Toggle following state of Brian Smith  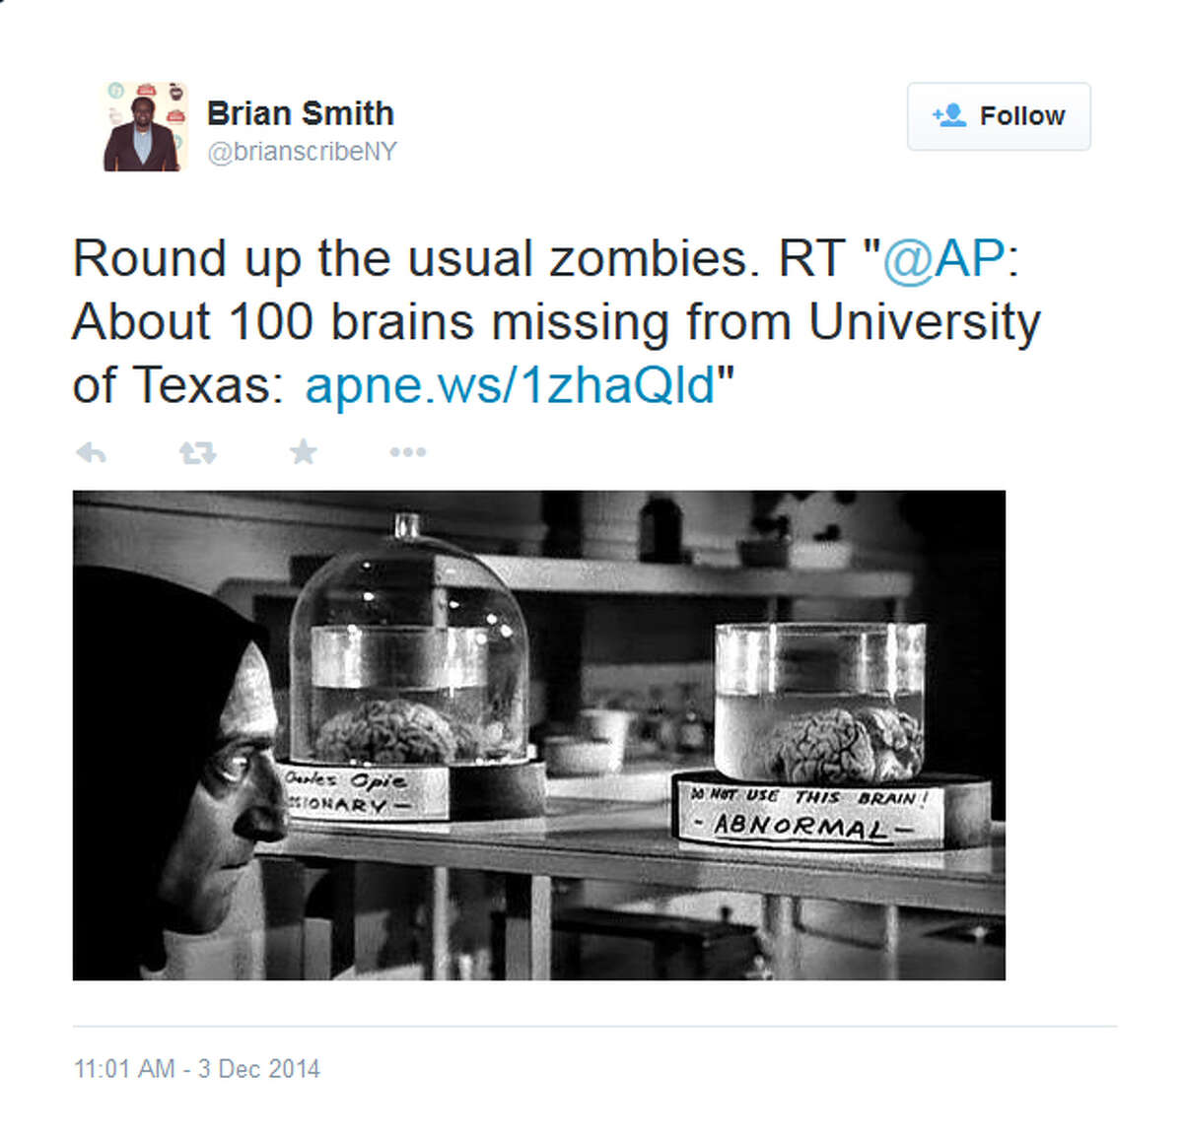coord(998,115)
